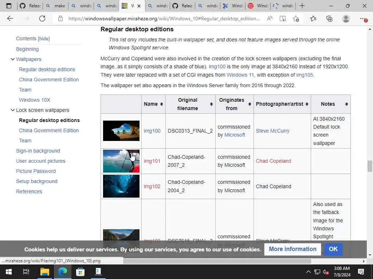This screenshot has height=279, width=373.
Task: Click the vertical page scrollbar thumb
Action: pyautogui.click(x=370, y=166)
